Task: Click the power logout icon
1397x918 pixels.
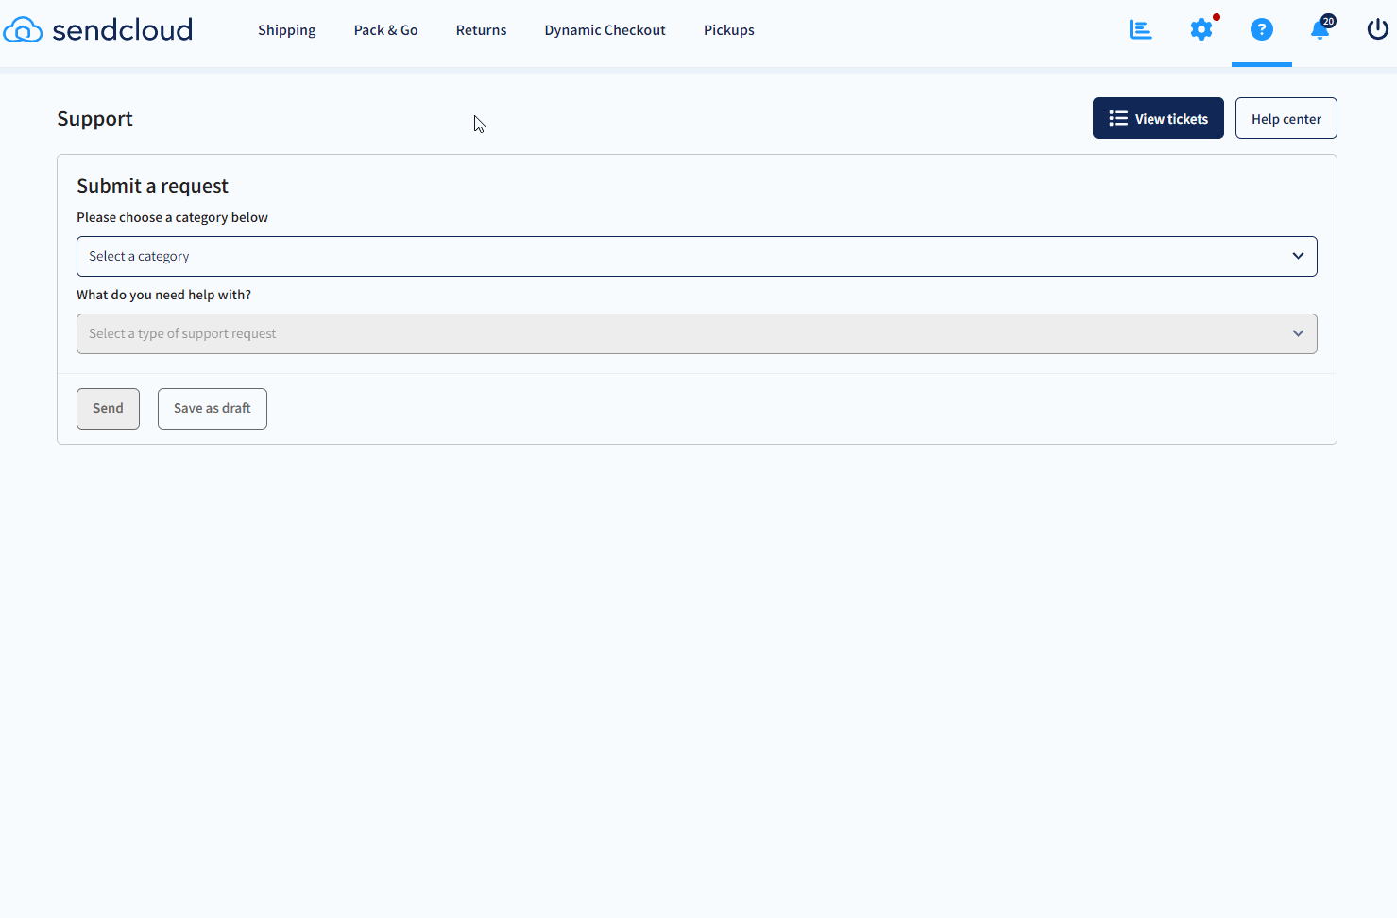Action: (x=1378, y=29)
